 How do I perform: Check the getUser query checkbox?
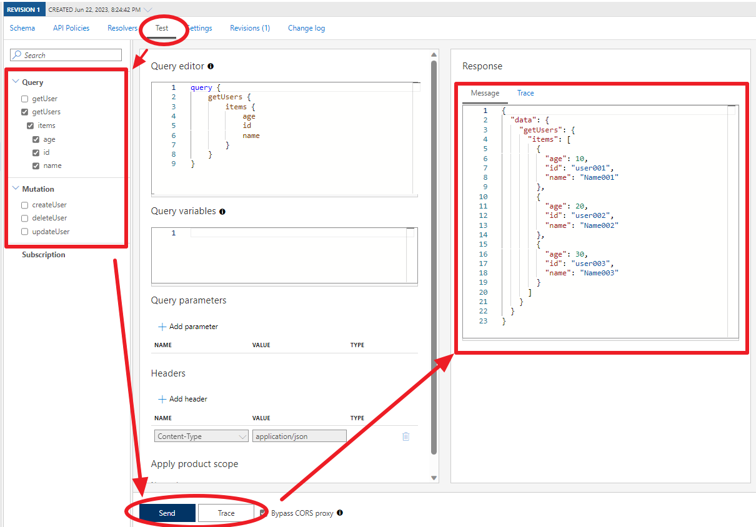(x=24, y=99)
